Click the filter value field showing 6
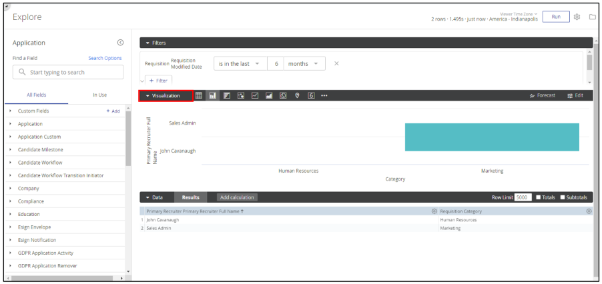The height and width of the screenshot is (284, 602). point(276,63)
